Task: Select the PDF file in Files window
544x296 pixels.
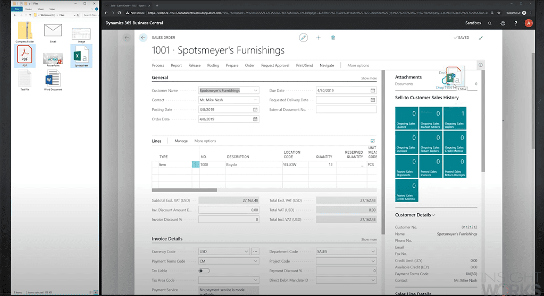Action: 24,56
